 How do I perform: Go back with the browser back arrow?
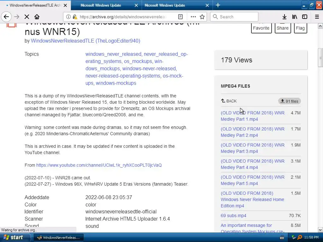click(x=6, y=17)
